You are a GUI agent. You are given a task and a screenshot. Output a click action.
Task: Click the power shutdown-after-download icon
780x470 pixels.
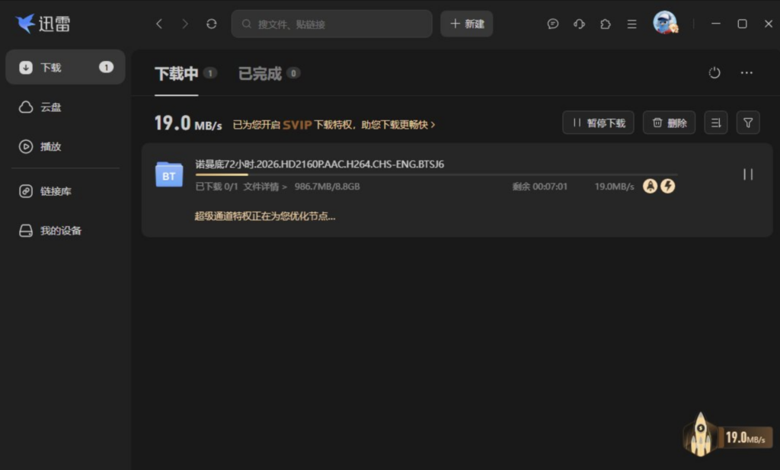[x=714, y=72]
